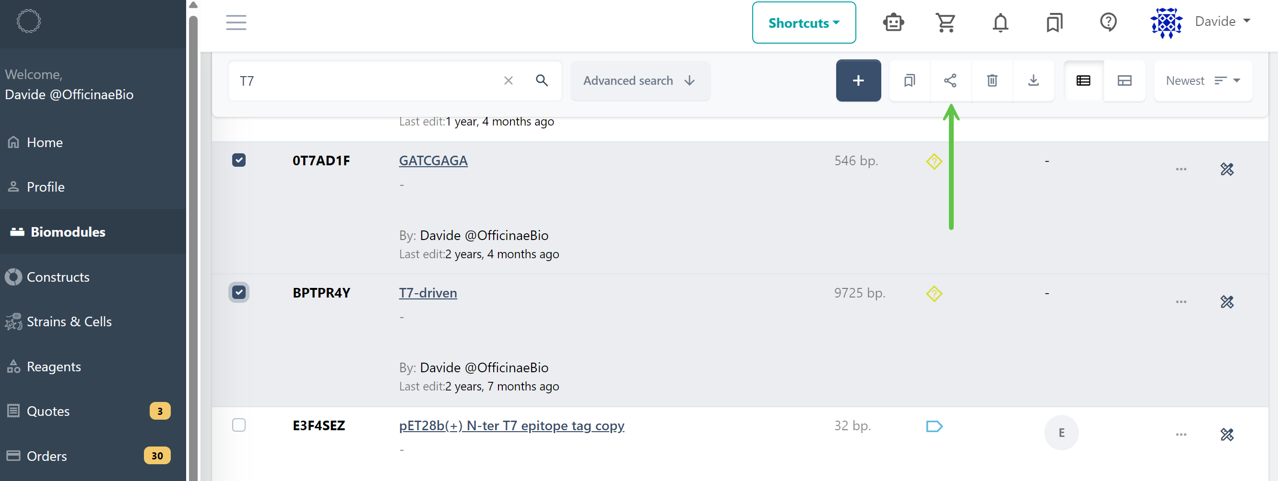Click the T7-driven unknown-type diamond icon
This screenshot has width=1278, height=481.
(x=934, y=294)
